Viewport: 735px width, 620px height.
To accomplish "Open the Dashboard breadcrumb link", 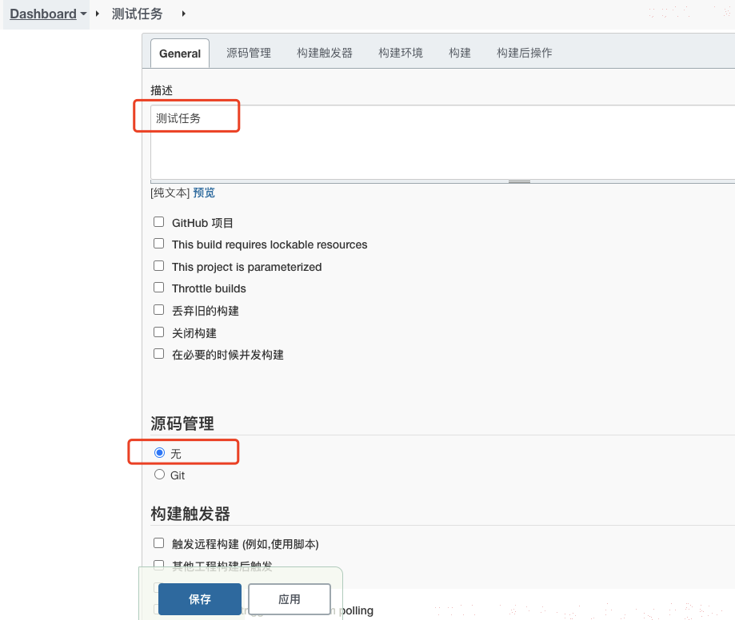I will 42,14.
